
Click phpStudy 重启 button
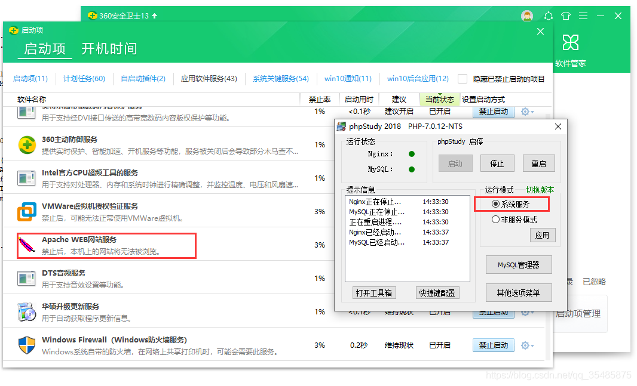pyautogui.click(x=538, y=163)
